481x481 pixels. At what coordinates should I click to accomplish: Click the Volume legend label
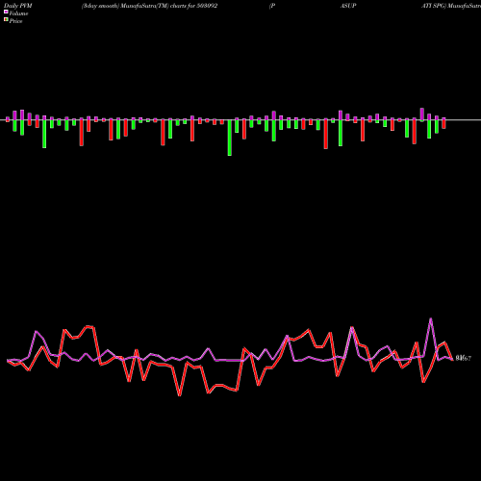18,13
